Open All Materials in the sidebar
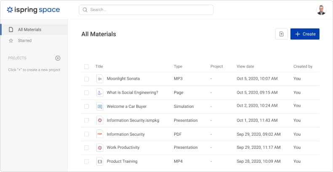Image resolution: width=333 pixels, height=172 pixels. coord(29,30)
